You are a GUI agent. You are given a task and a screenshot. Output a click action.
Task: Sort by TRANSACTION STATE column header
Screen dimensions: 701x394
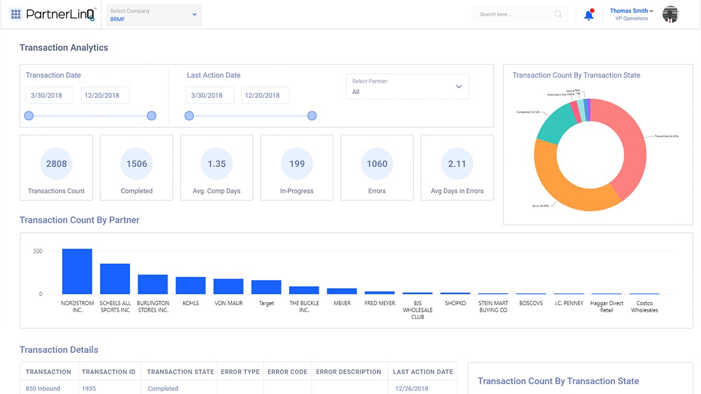180,372
